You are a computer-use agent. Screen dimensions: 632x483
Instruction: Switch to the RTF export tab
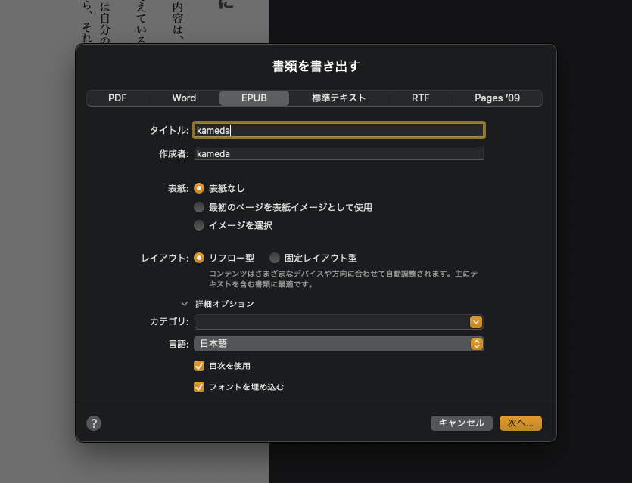tap(420, 98)
